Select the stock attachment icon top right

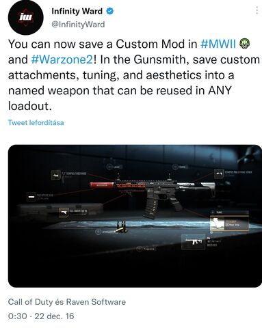[x=219, y=174]
